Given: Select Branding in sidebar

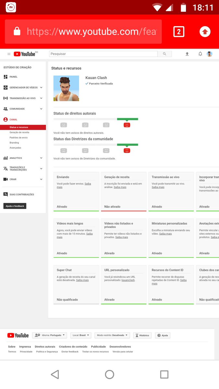Looking at the screenshot, I should click(14, 143).
